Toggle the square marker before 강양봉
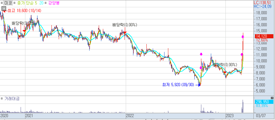Viewport: 275px width, 120px height. pos(46,3)
